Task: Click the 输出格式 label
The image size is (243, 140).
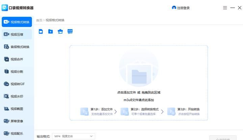Action: click(x=44, y=136)
